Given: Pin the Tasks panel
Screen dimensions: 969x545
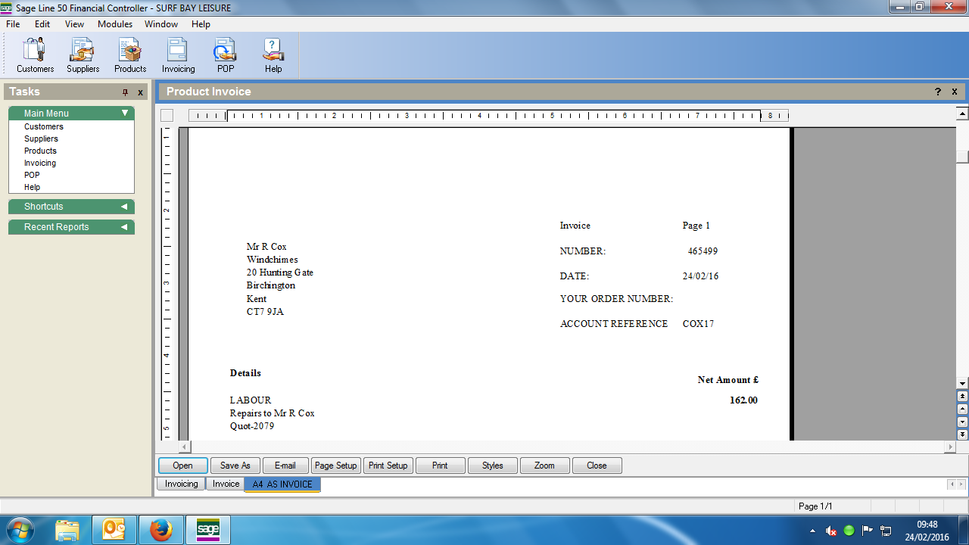Looking at the screenshot, I should pyautogui.click(x=126, y=92).
